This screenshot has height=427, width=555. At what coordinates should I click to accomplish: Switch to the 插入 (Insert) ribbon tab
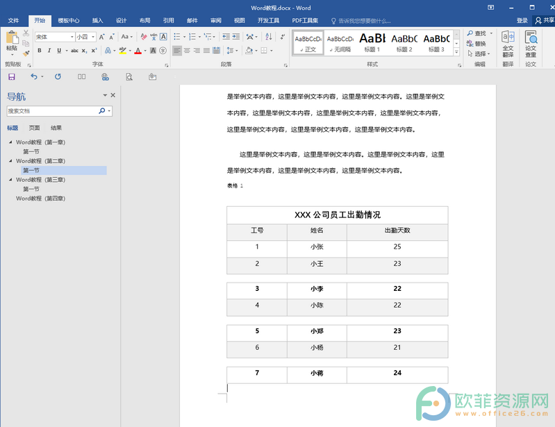(98, 21)
